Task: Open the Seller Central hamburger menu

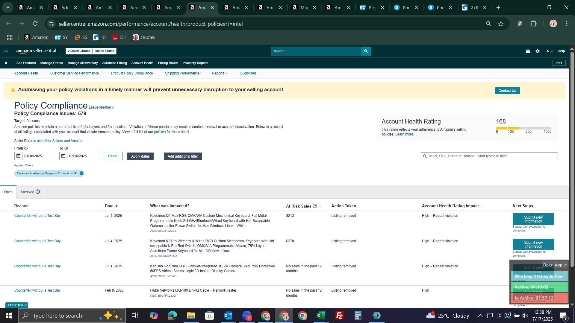Action: tap(6, 51)
